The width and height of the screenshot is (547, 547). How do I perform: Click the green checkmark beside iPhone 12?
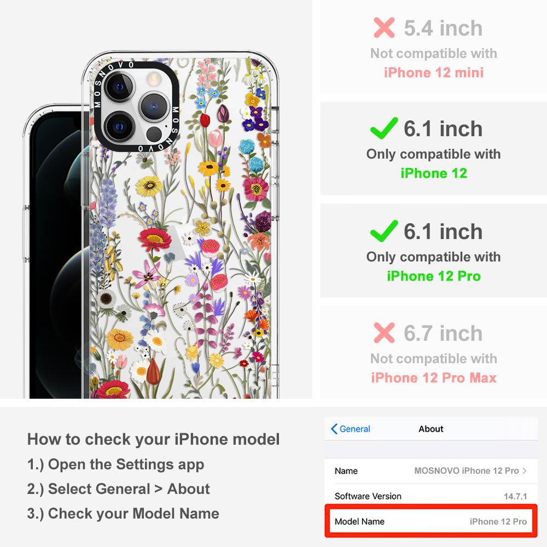384,128
